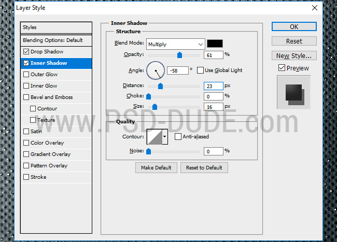Image resolution: width=337 pixels, height=242 pixels.
Task: Uncheck the Inner Shadow checkbox
Action: tap(26, 63)
